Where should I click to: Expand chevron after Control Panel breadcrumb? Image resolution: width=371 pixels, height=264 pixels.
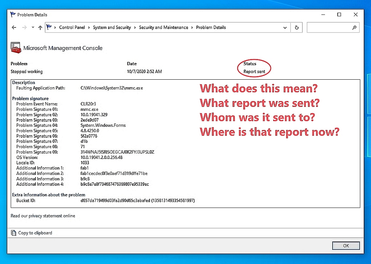tap(89, 28)
